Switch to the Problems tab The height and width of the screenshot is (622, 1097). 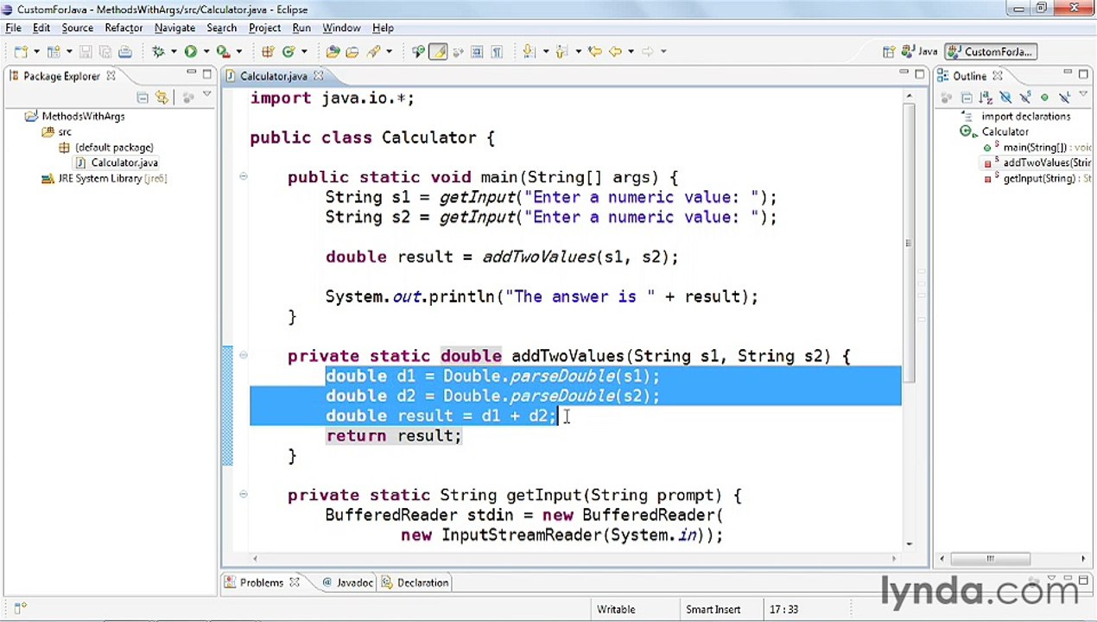262,583
